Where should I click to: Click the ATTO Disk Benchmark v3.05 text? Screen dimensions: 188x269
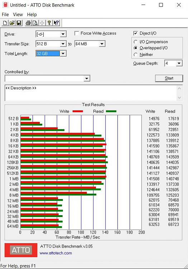point(67,246)
